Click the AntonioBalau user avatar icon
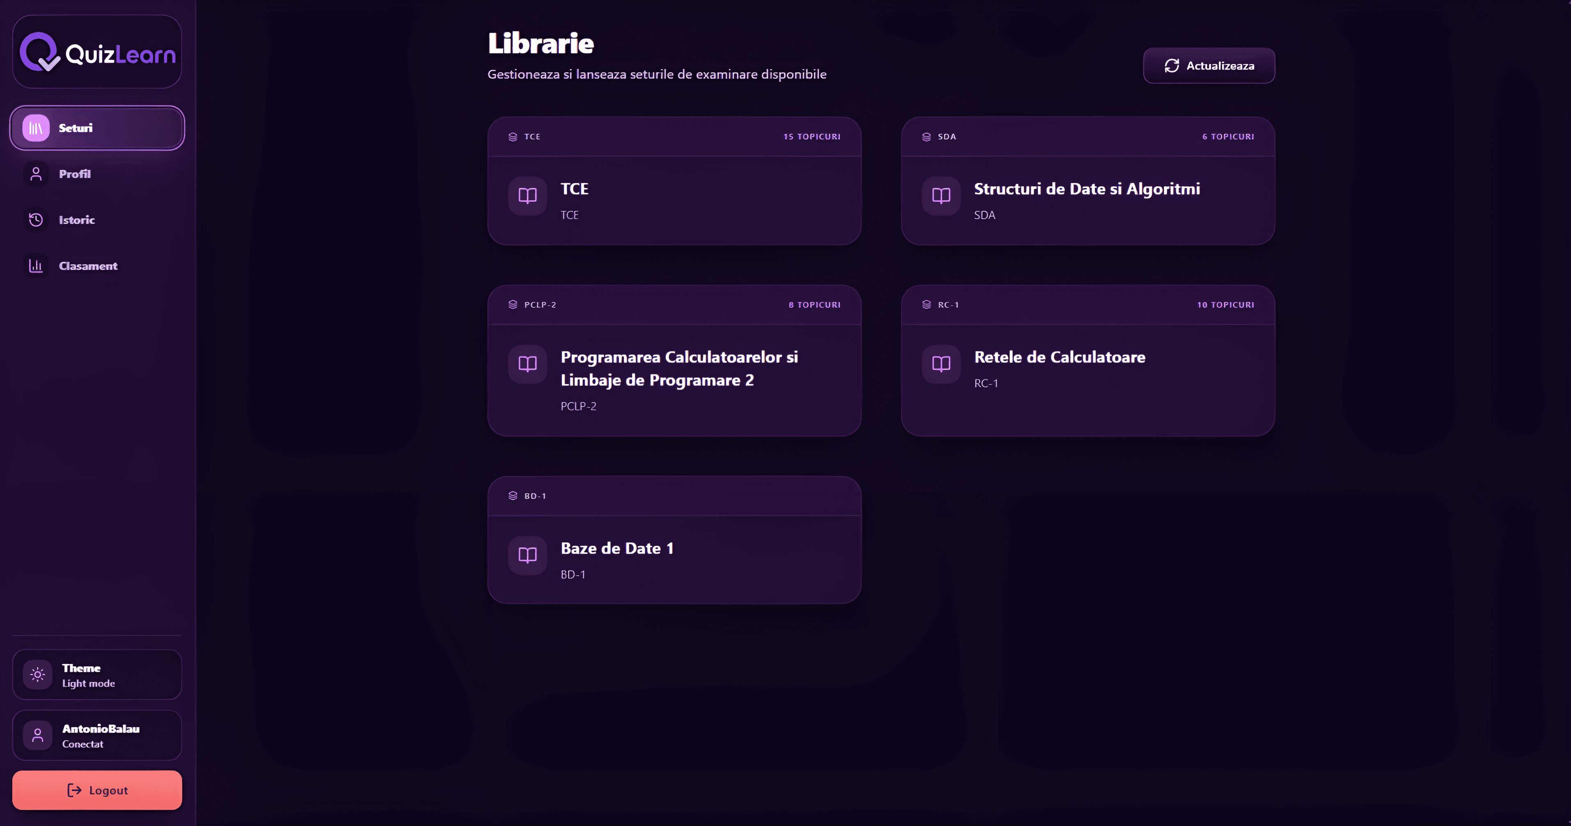The image size is (1571, 826). (38, 735)
